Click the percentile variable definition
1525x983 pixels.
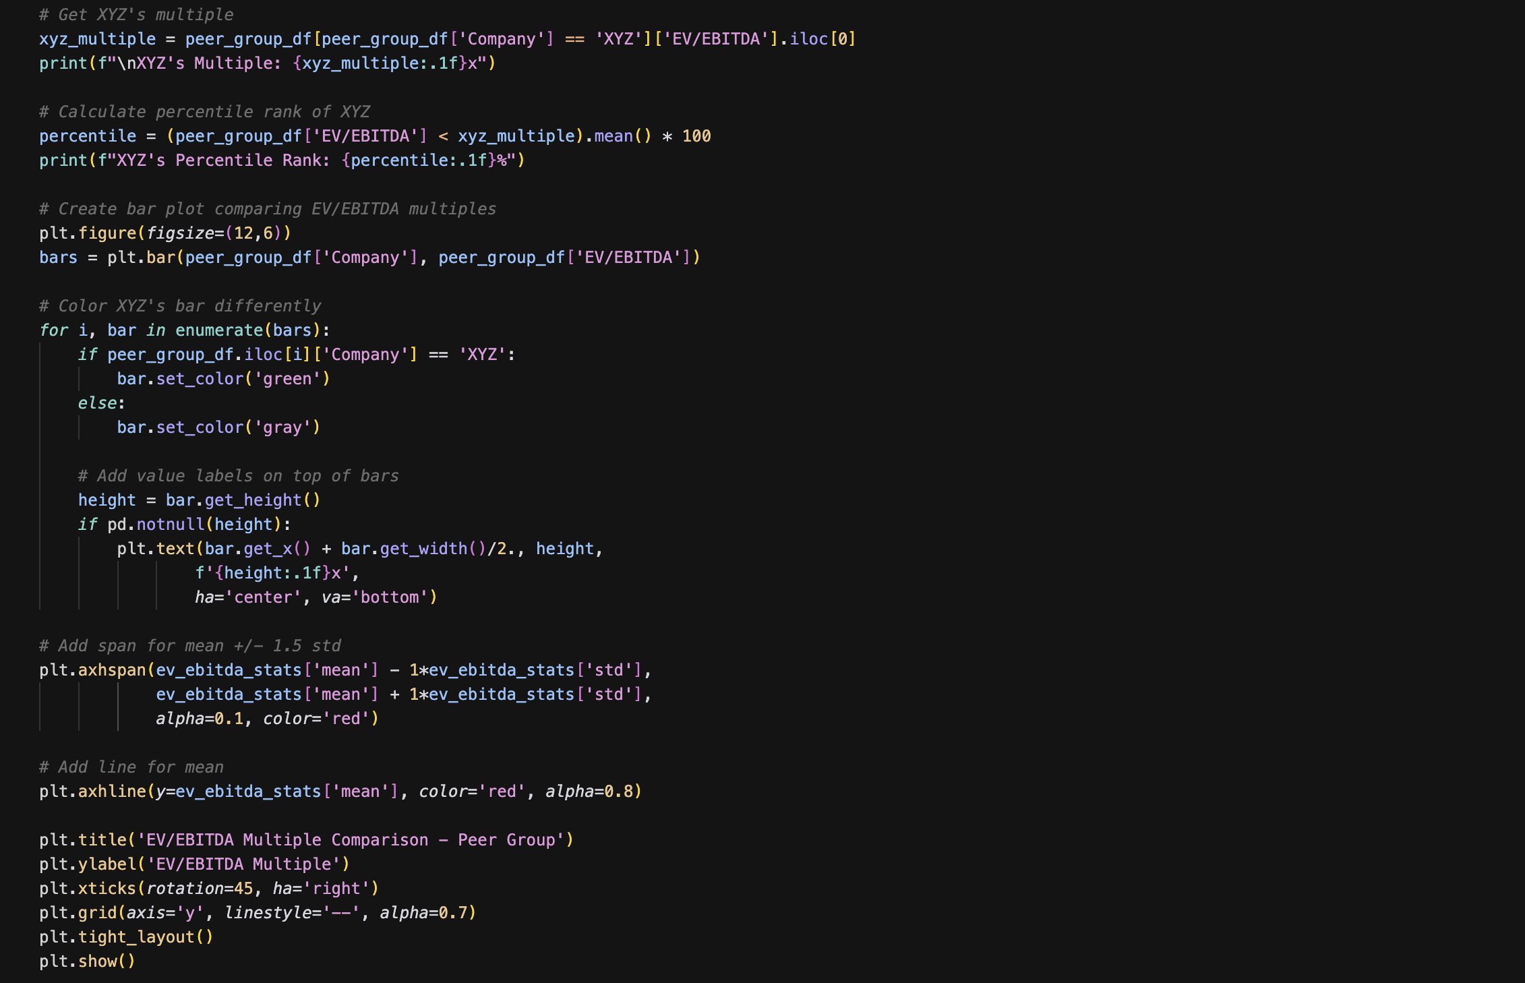(x=88, y=136)
